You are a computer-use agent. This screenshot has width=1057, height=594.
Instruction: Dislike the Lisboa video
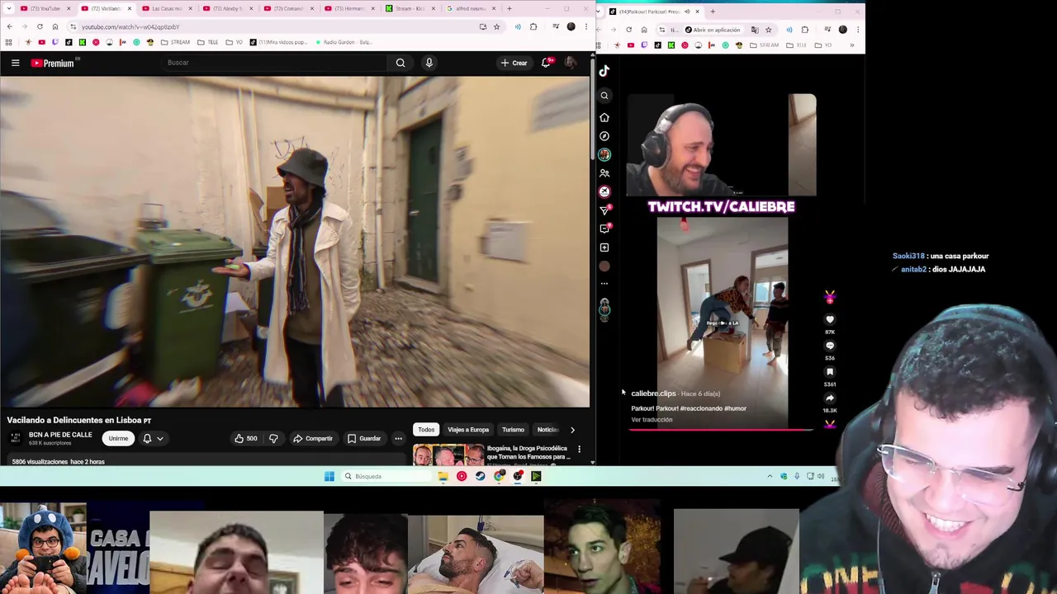click(273, 438)
